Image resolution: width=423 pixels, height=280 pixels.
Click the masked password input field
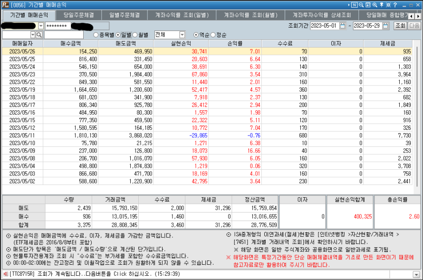(57, 26)
